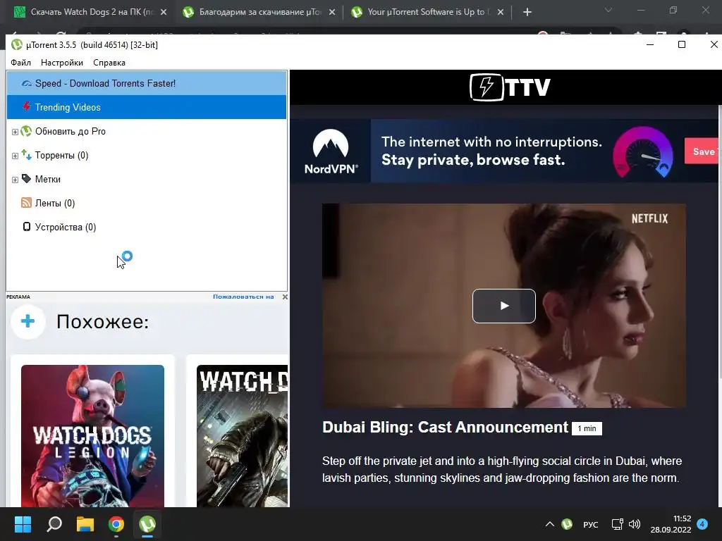Open the Файл menu
This screenshot has height=541, width=722.
20,63
